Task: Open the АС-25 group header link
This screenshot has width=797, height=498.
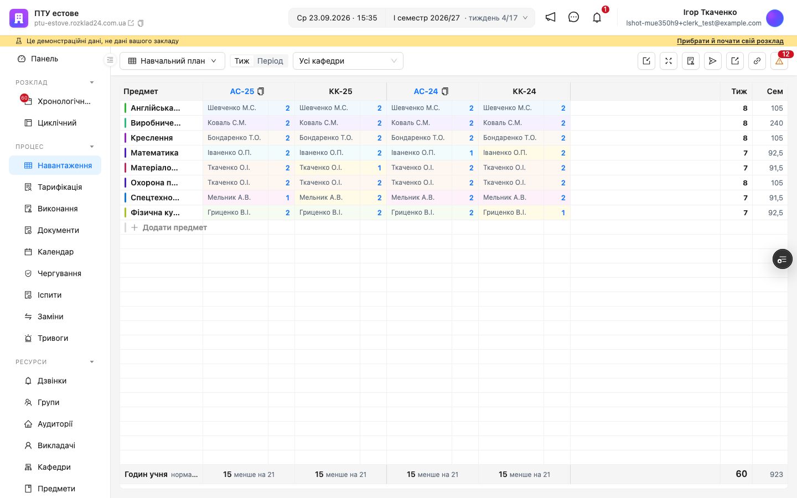Action: pyautogui.click(x=242, y=91)
